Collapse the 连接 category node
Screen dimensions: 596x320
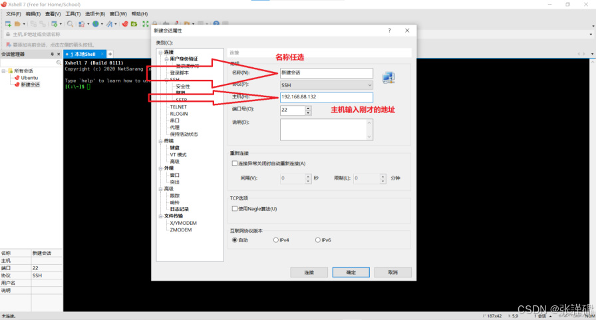160,52
